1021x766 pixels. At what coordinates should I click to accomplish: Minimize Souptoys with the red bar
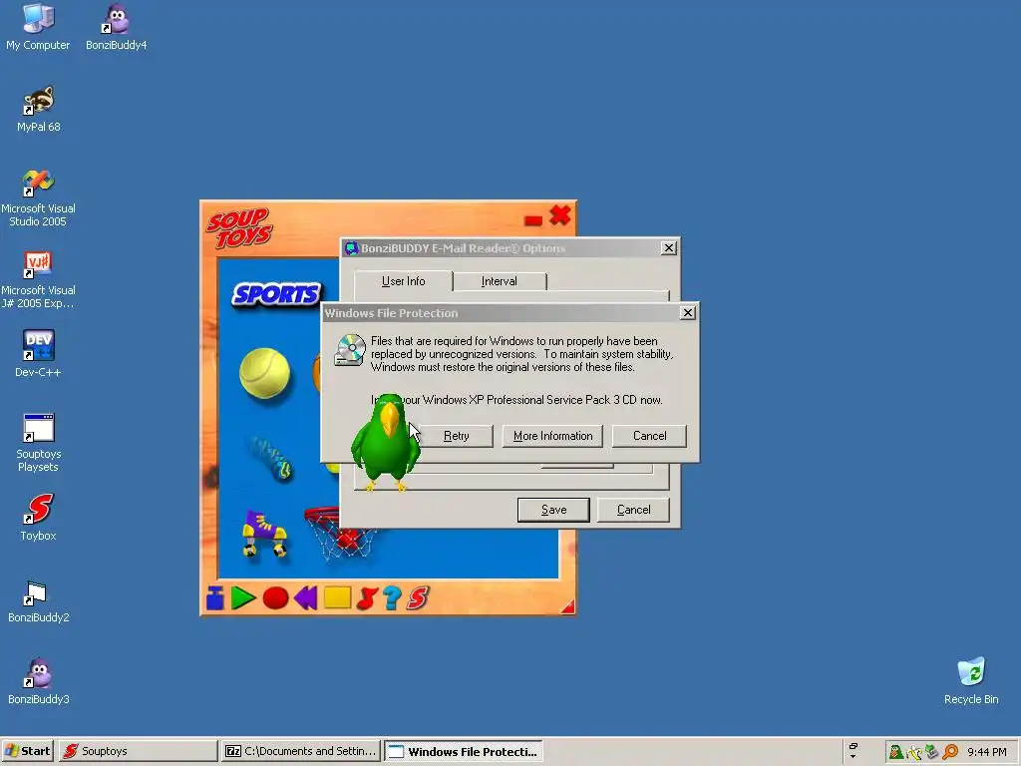point(533,220)
